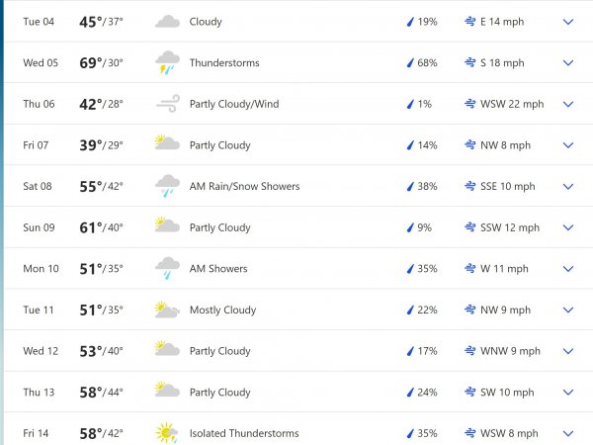Select the Thu 06 date label
593x445 pixels.
(x=41, y=104)
